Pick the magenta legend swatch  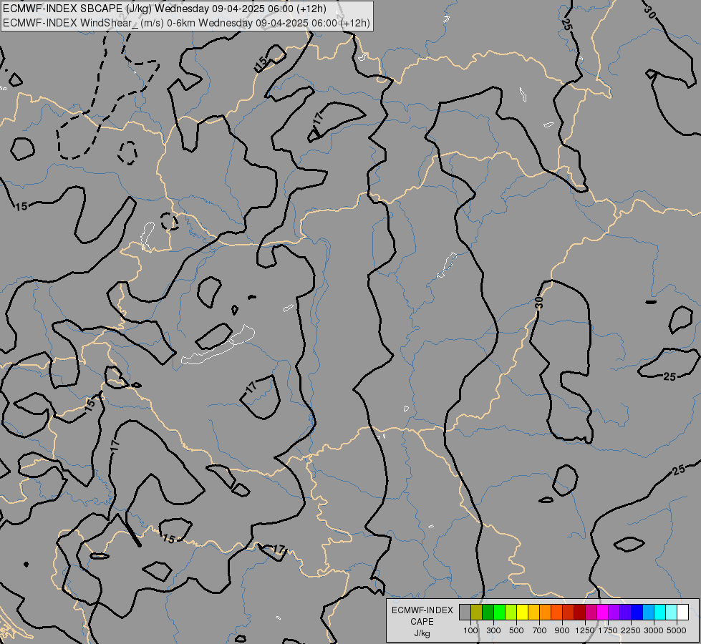coord(603,612)
